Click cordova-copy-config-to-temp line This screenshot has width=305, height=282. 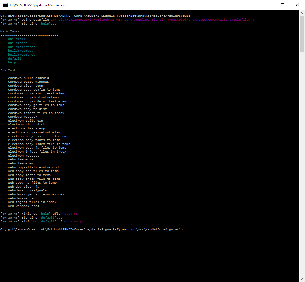point(34,90)
